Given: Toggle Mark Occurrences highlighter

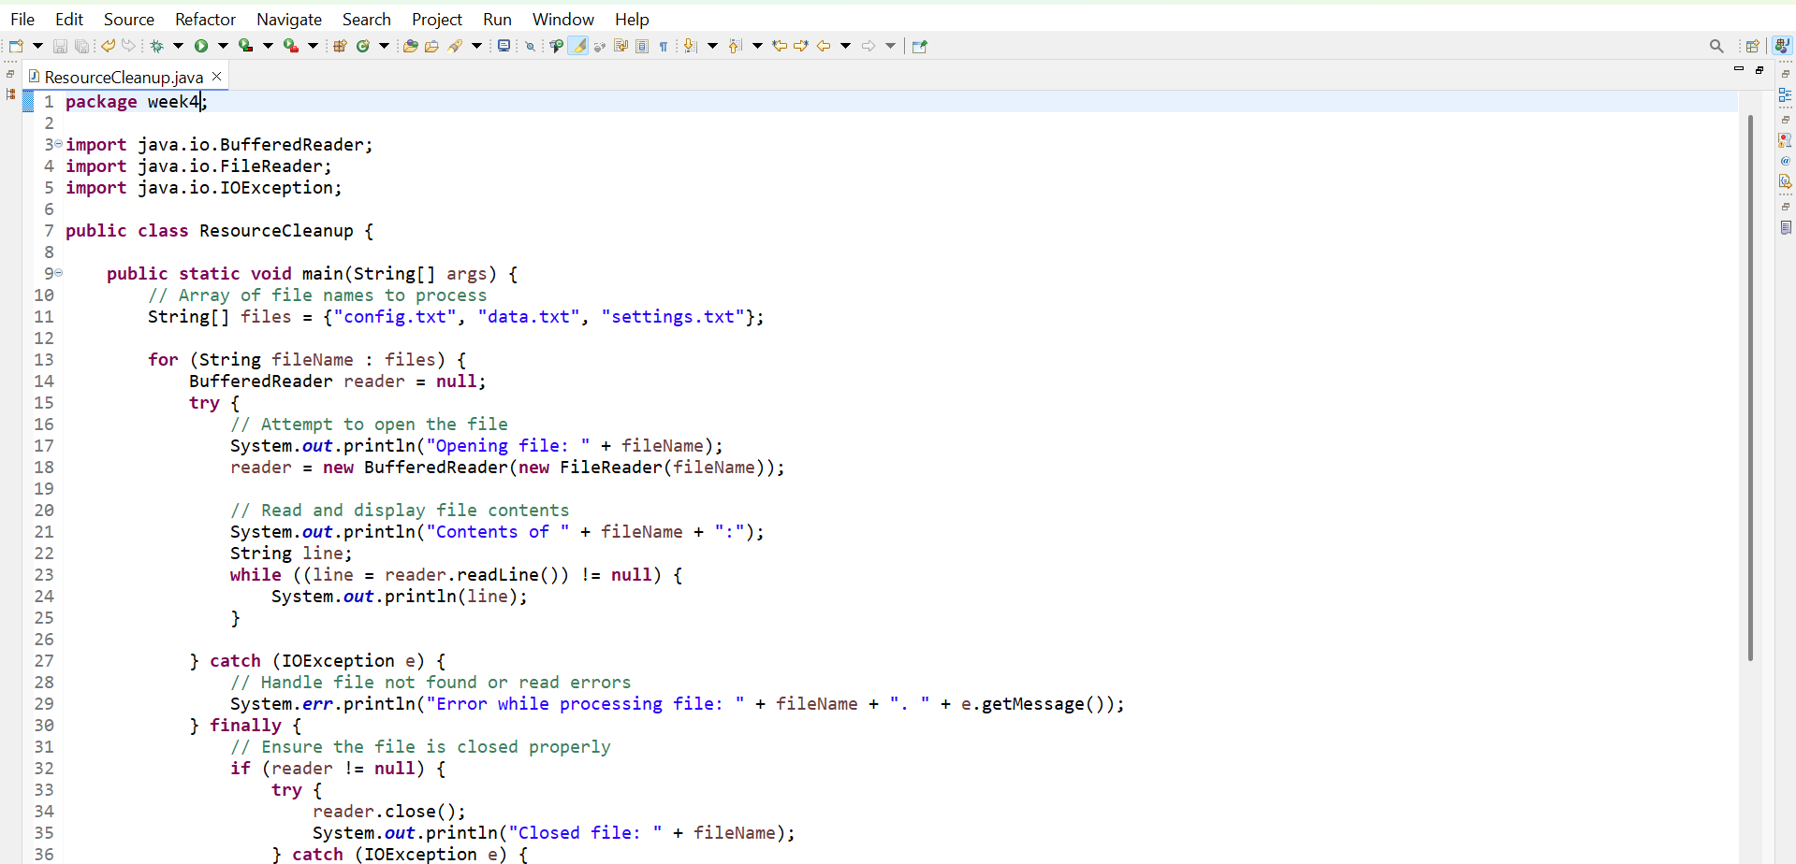Looking at the screenshot, I should pos(578,46).
